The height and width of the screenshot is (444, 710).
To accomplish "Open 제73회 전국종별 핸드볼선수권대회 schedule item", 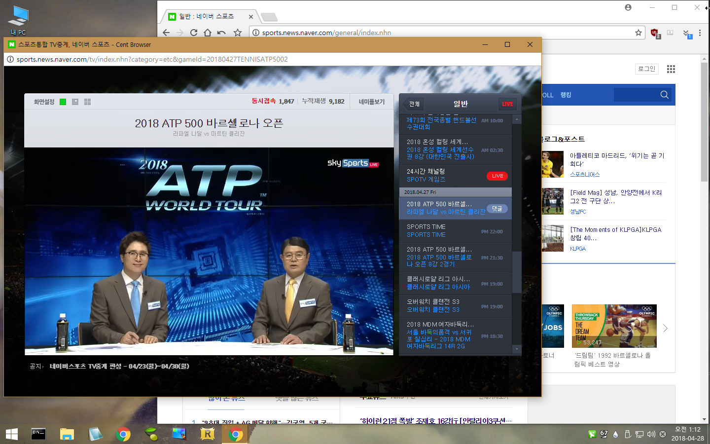I will coord(455,123).
